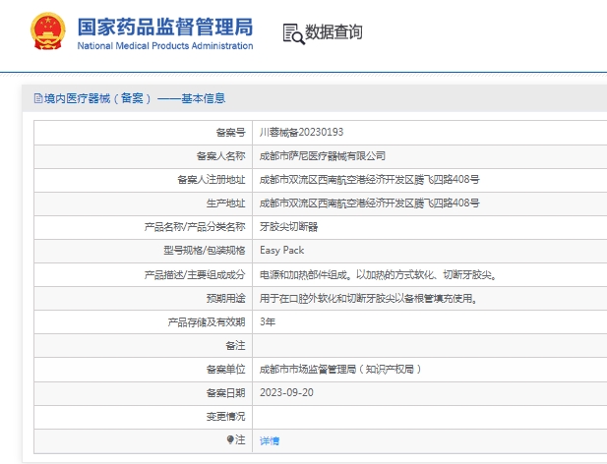Click the 备案人注册地址 label

[x=211, y=180]
